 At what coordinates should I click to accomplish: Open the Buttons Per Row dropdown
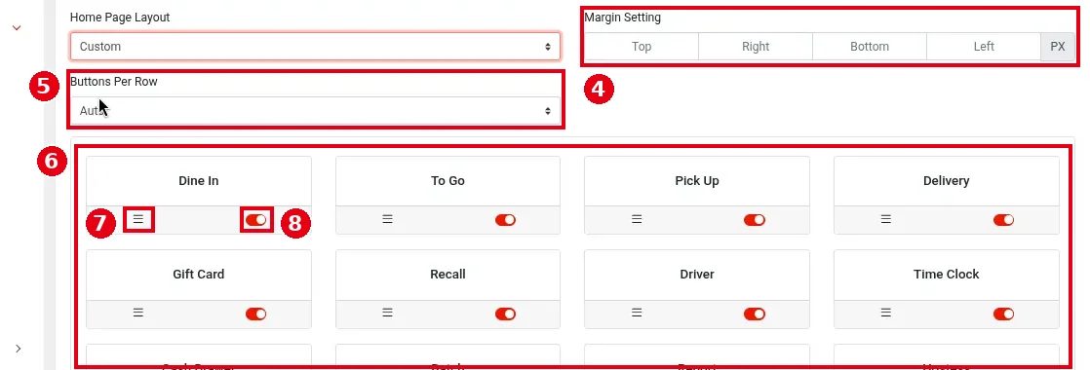point(315,110)
